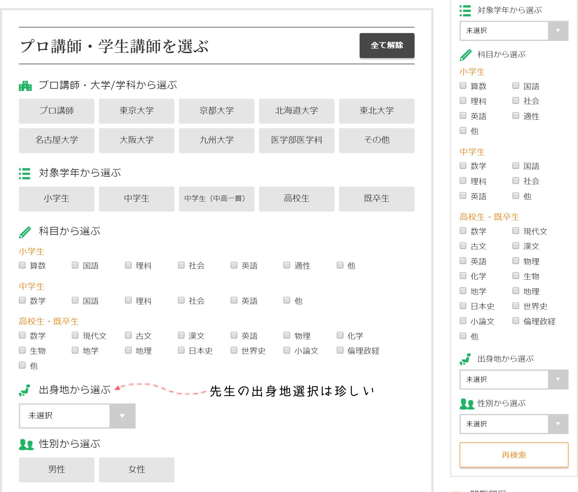Select 東京大学 option

137,111
